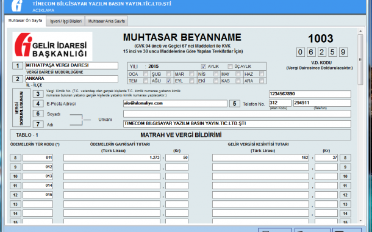Click the Unvan field with TİMECOM BİLGİSAYAR text
Screen dimensions: 372x232
(x=237, y=124)
